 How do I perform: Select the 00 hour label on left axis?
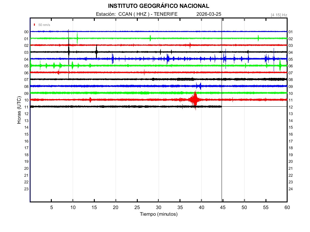pos(26,32)
